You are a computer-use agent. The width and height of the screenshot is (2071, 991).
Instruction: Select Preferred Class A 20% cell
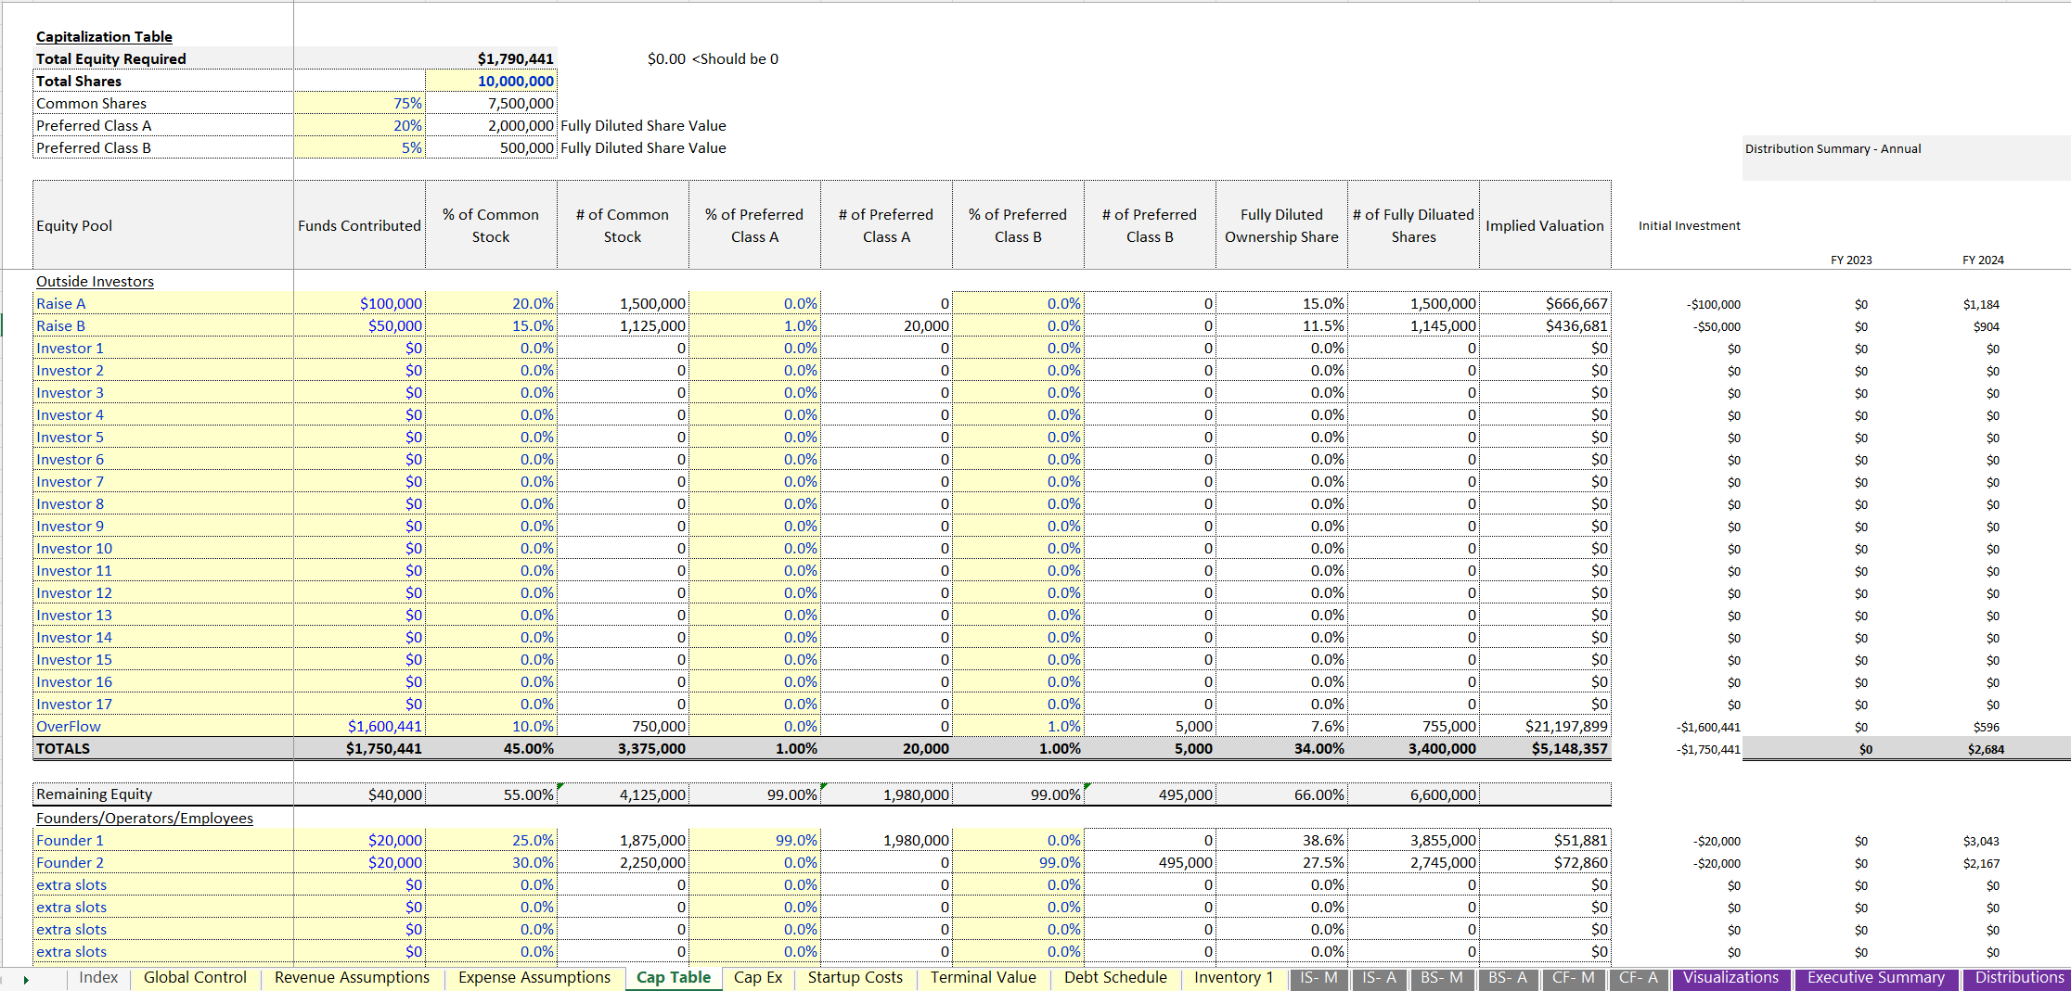tap(359, 125)
